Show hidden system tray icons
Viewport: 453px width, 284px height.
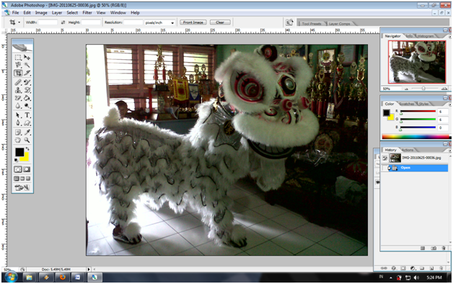pos(390,278)
